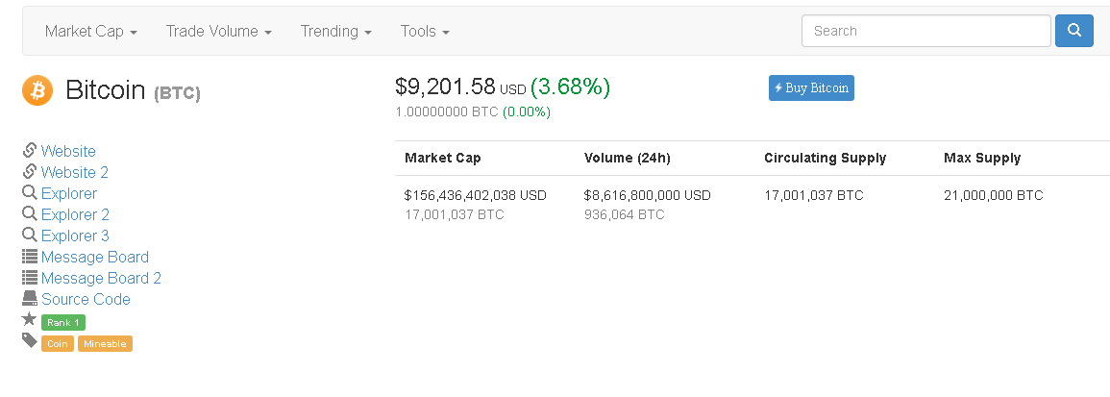Open the Explorer 2 link

[x=75, y=214]
